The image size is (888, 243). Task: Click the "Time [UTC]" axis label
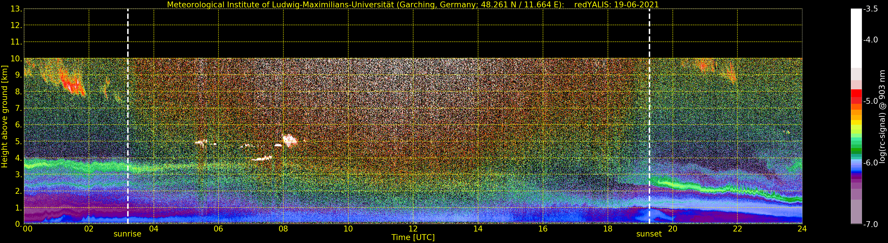[x=413, y=237]
